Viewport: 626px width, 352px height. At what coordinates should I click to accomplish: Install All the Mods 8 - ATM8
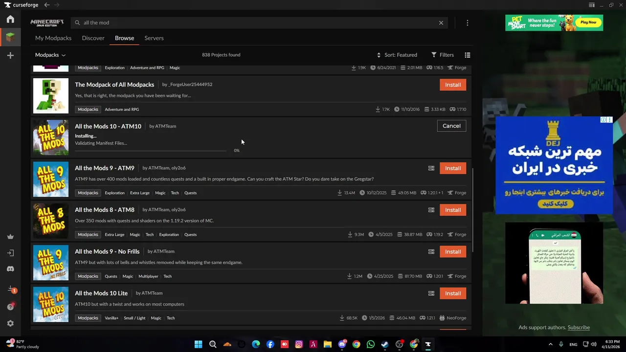click(x=453, y=210)
